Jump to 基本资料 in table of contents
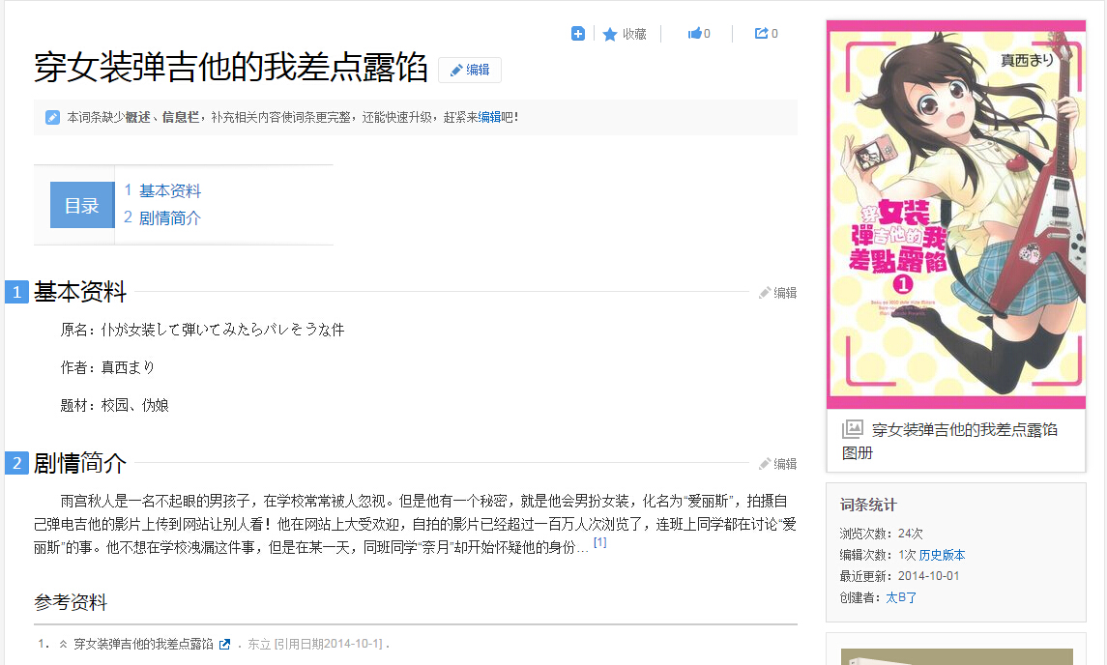Viewport: 1107px width, 665px height. click(x=169, y=190)
